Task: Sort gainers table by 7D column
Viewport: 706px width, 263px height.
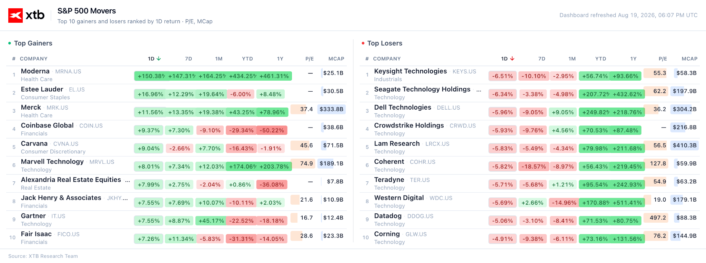Action: pyautogui.click(x=189, y=59)
